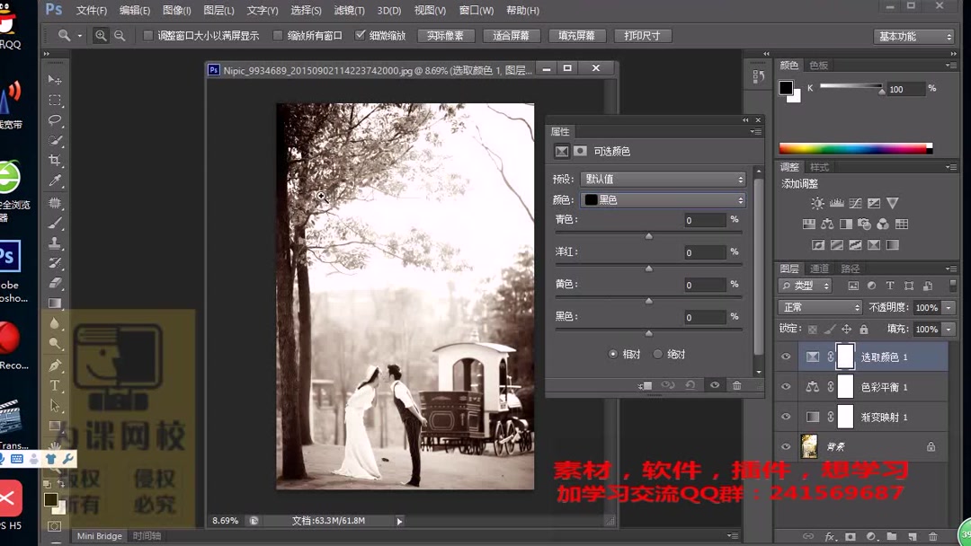Viewport: 971px width, 546px height.
Task: Hide the 背景 layer visibility eye
Action: tap(785, 446)
